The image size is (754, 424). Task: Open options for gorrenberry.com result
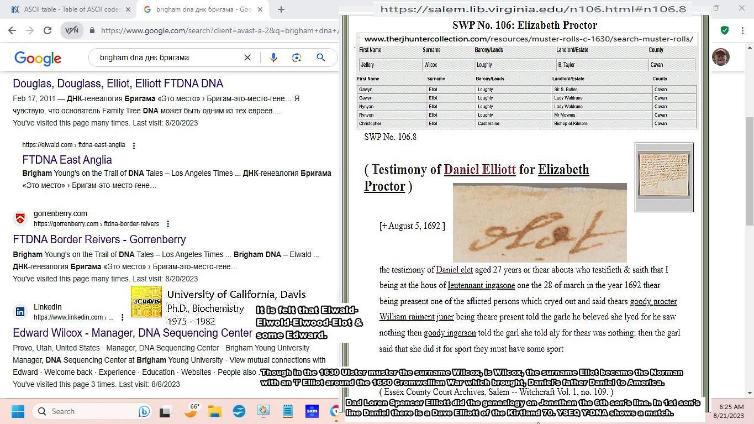168,224
